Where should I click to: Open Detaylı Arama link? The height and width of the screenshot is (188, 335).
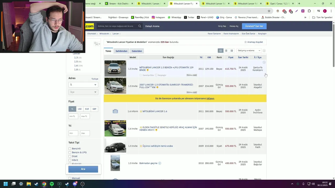[x=152, y=26]
